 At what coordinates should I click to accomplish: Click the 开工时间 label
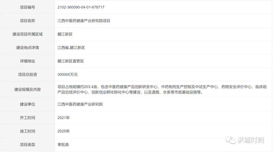point(28,118)
